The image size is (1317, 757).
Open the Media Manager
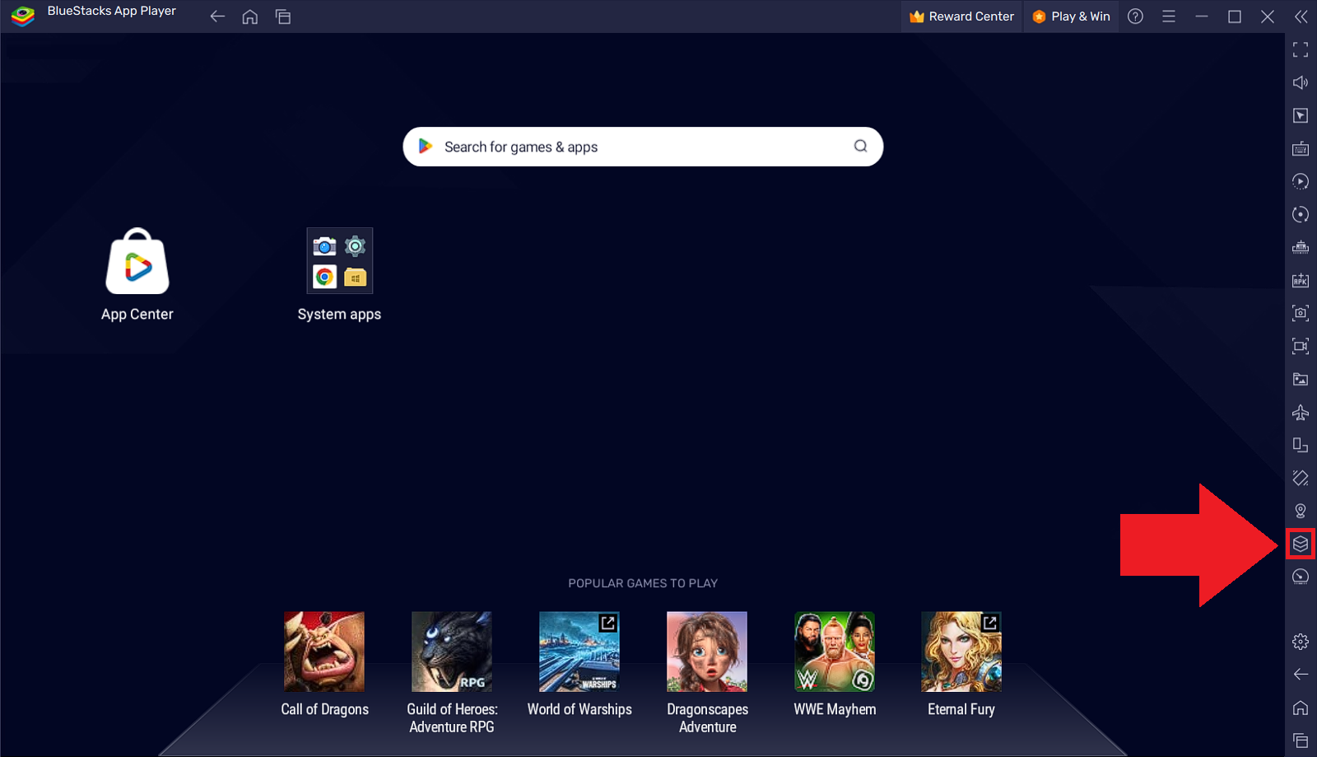pyautogui.click(x=1301, y=379)
